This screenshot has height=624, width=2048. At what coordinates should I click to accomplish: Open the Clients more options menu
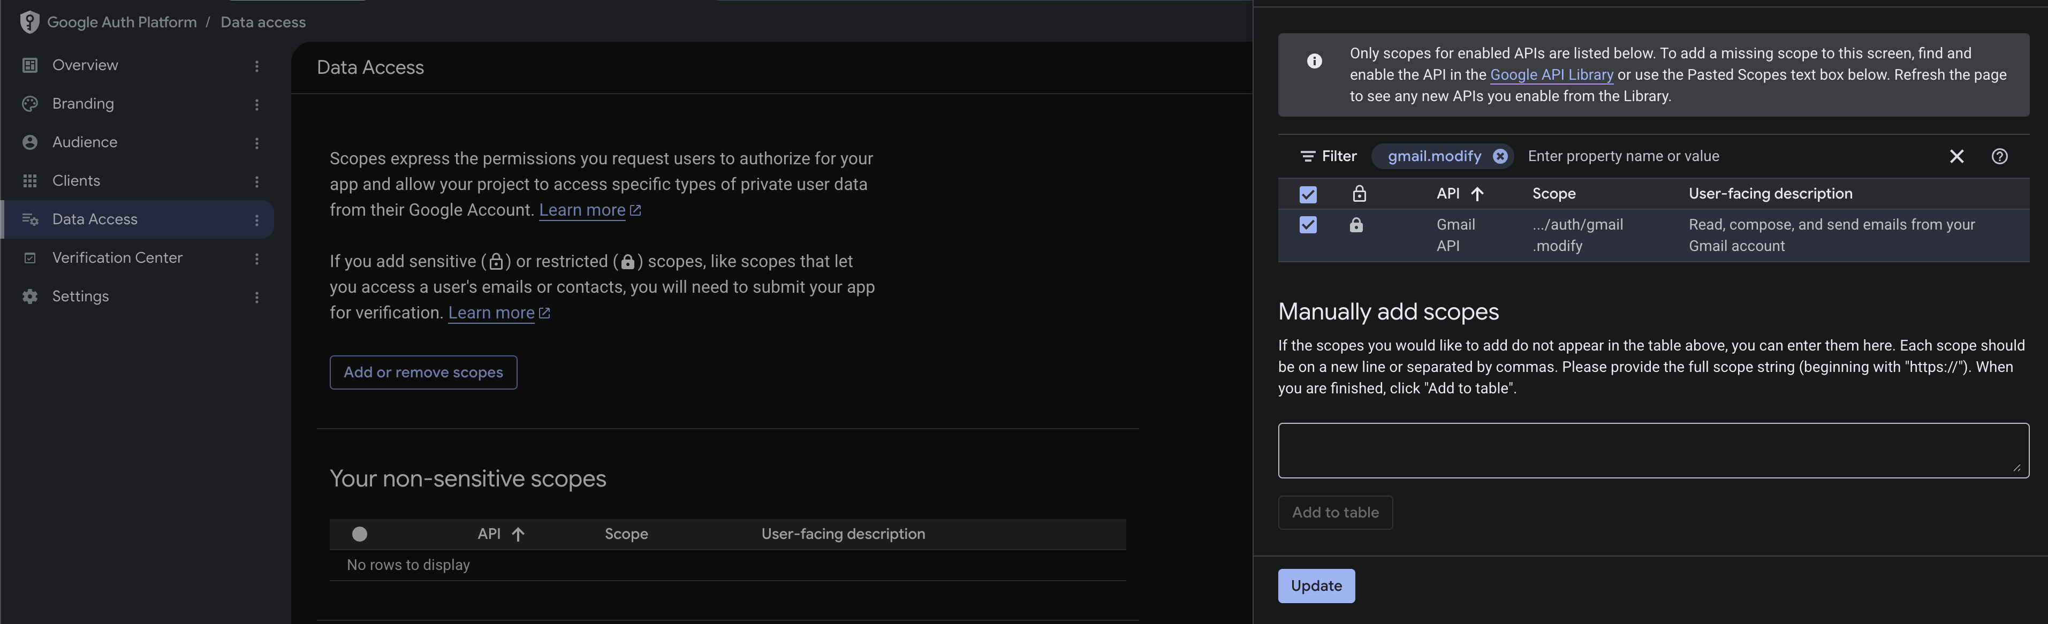click(x=257, y=182)
